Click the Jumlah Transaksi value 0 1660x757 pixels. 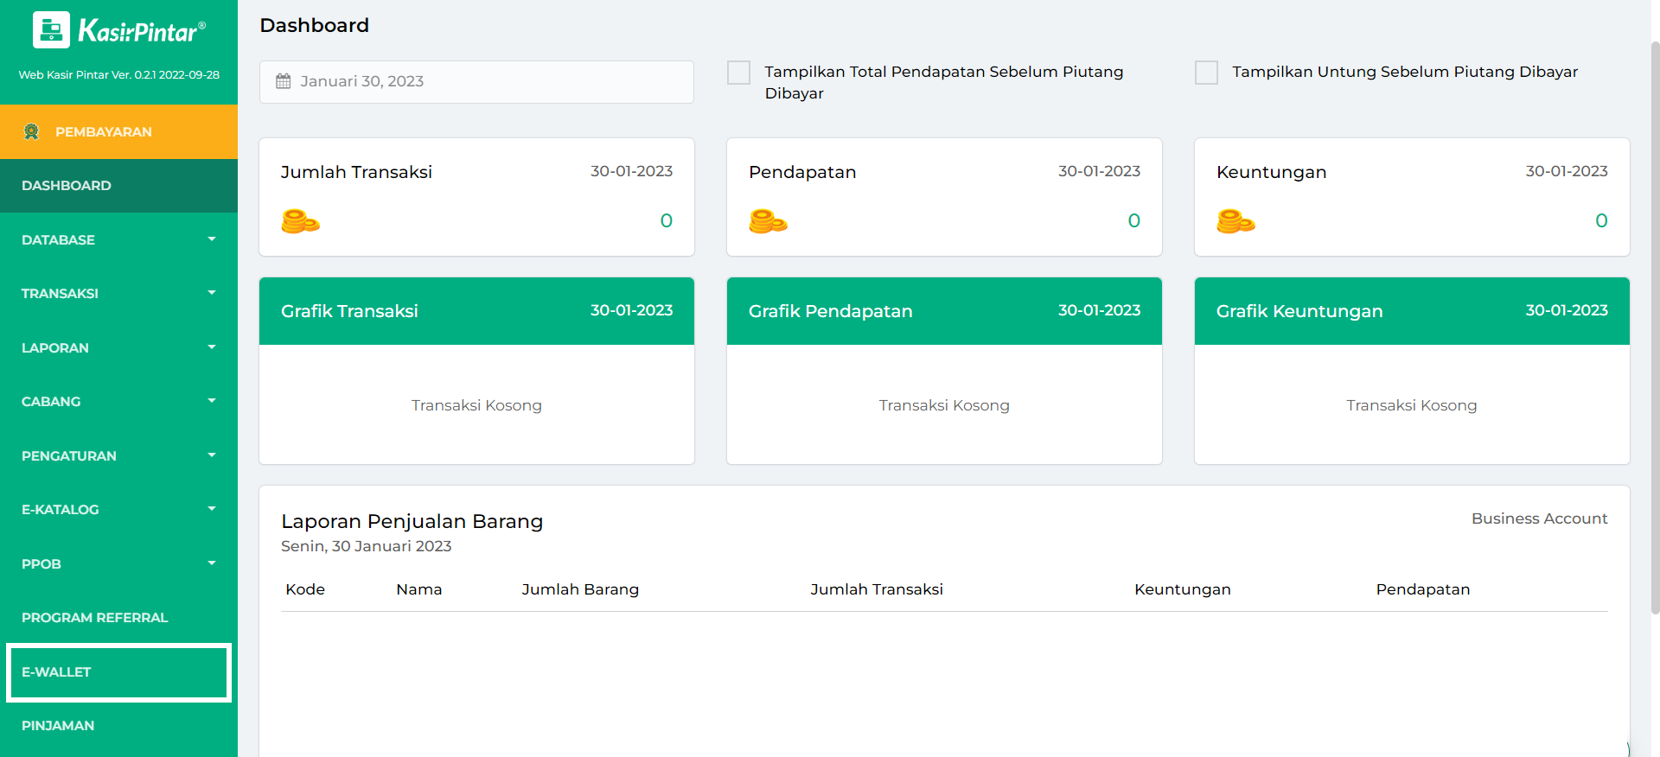[667, 221]
